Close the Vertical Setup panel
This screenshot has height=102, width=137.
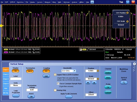tap(134, 64)
